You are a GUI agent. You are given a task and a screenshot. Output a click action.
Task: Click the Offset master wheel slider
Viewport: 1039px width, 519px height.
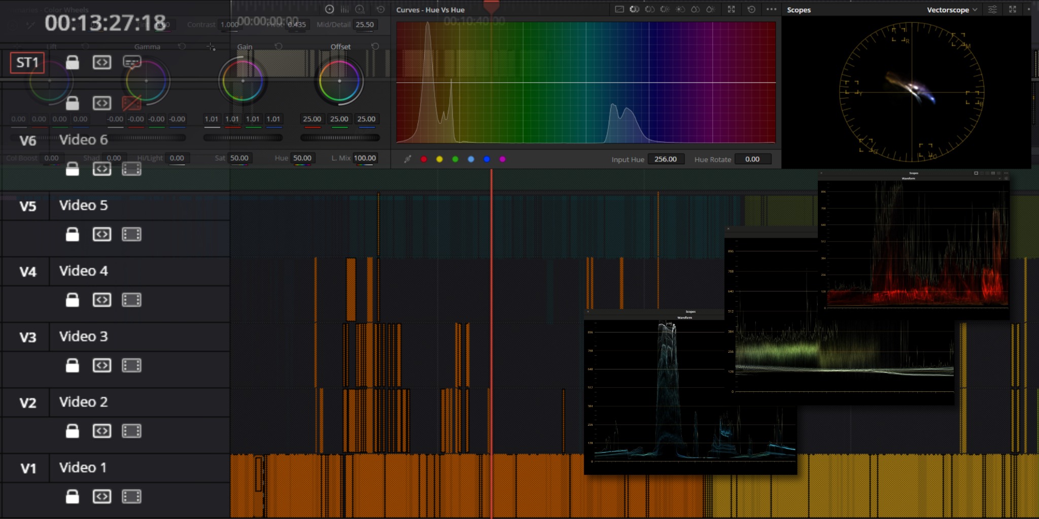tap(340, 137)
